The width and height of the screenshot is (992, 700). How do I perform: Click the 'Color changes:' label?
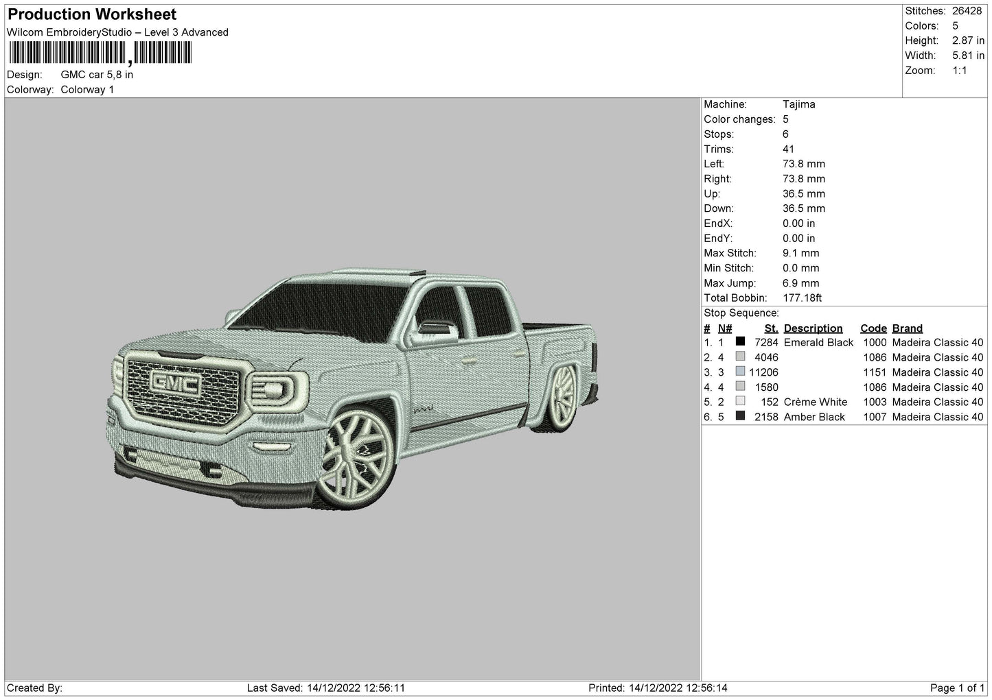[x=740, y=119]
